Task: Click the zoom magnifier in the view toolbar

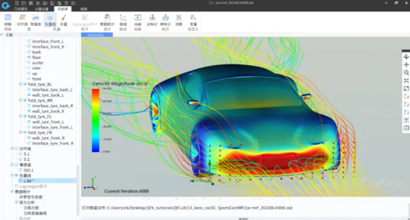Action: pyautogui.click(x=406, y=73)
